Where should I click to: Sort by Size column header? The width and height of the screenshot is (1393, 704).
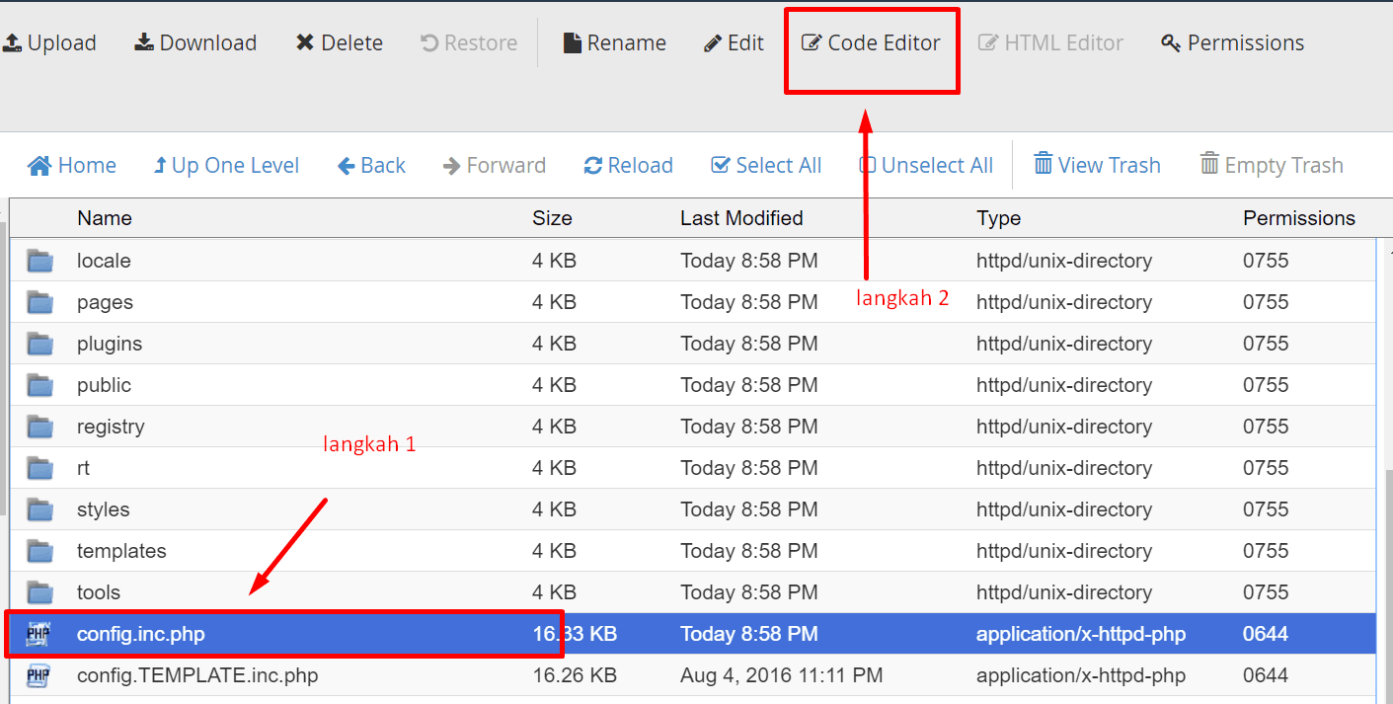pos(552,218)
